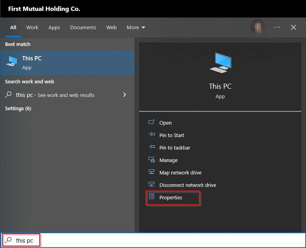The height and width of the screenshot is (248, 306).
Task: Click the Map network drive icon
Action: tap(152, 172)
